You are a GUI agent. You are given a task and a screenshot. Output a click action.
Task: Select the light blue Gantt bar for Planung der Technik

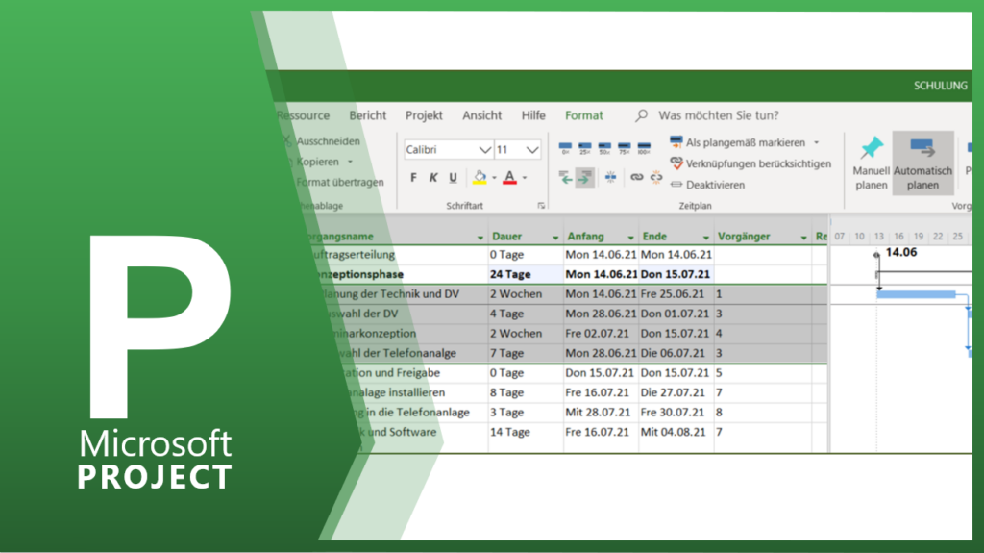click(x=916, y=294)
